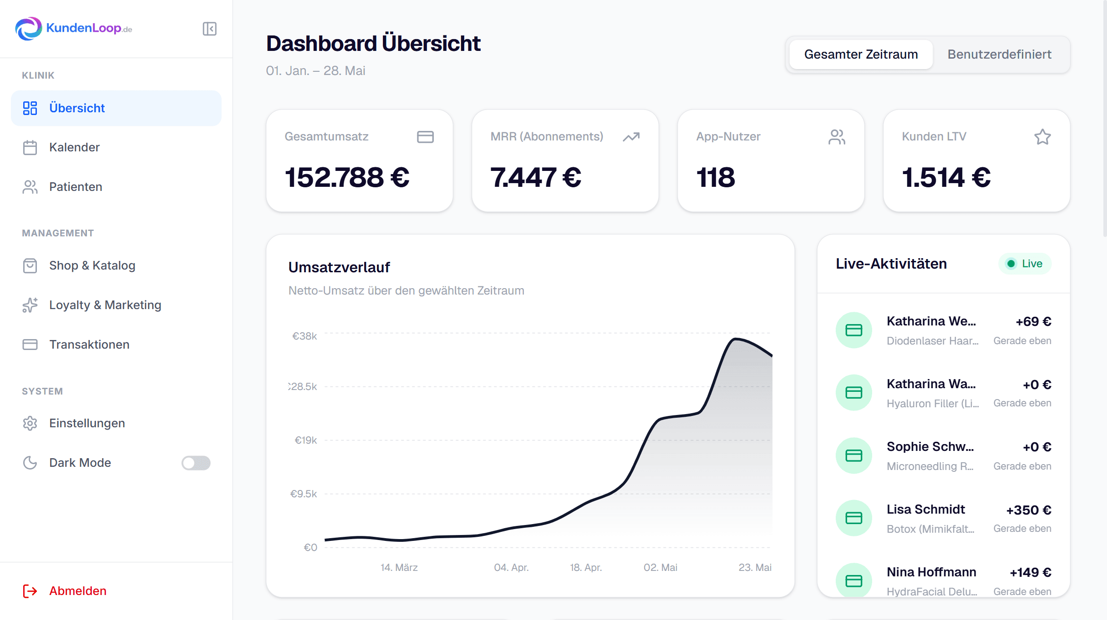Select the Gesamtumsatz value 152.788 €
Image resolution: width=1107 pixels, height=620 pixels.
click(347, 177)
